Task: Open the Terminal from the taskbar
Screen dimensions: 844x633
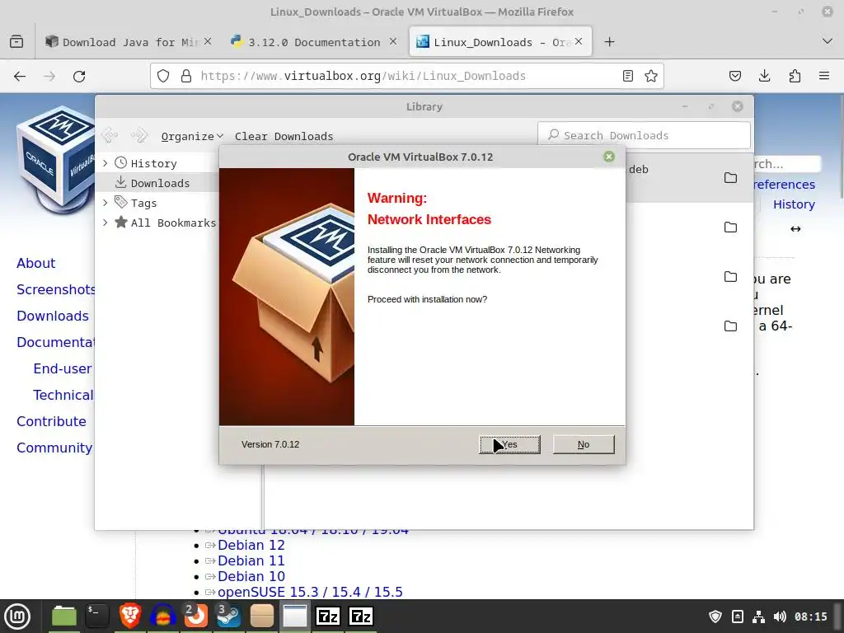Action: [97, 617]
